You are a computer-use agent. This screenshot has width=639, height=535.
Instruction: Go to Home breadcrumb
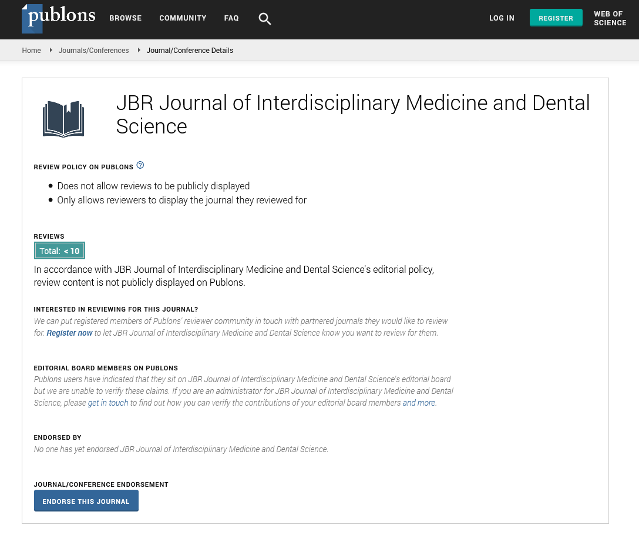[31, 51]
